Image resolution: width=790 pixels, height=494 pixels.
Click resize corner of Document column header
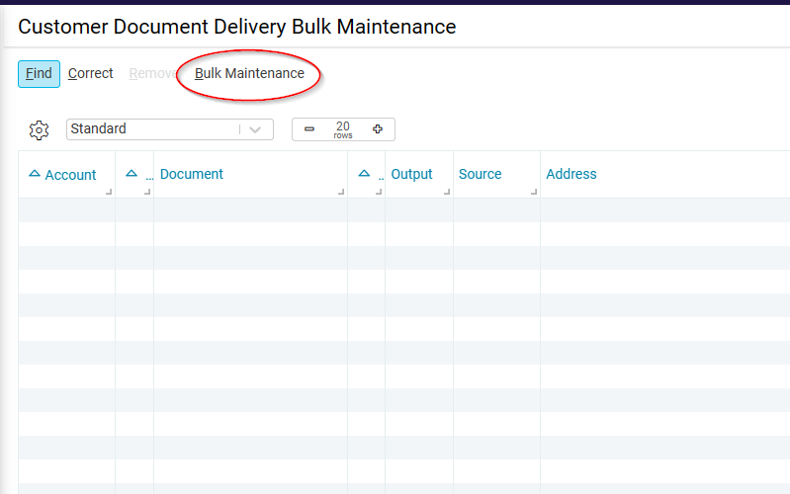tap(341, 192)
